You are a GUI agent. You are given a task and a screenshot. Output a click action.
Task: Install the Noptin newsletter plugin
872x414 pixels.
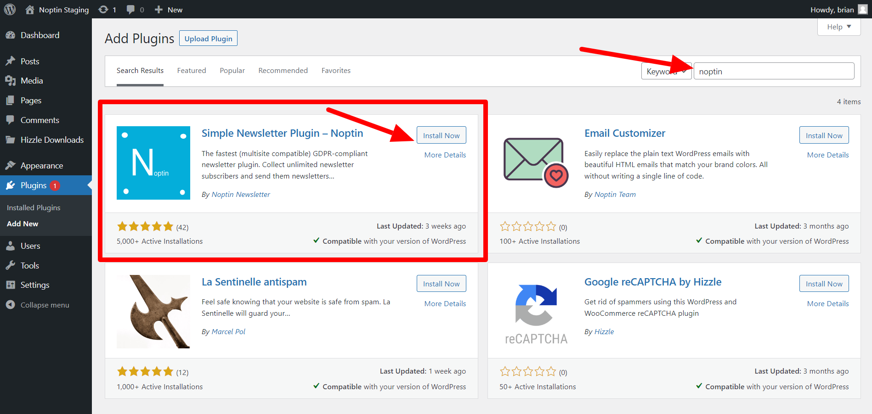[441, 135]
